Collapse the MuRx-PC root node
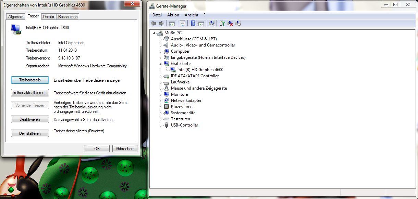Image resolution: width=418 pixels, height=199 pixels. 154,33
